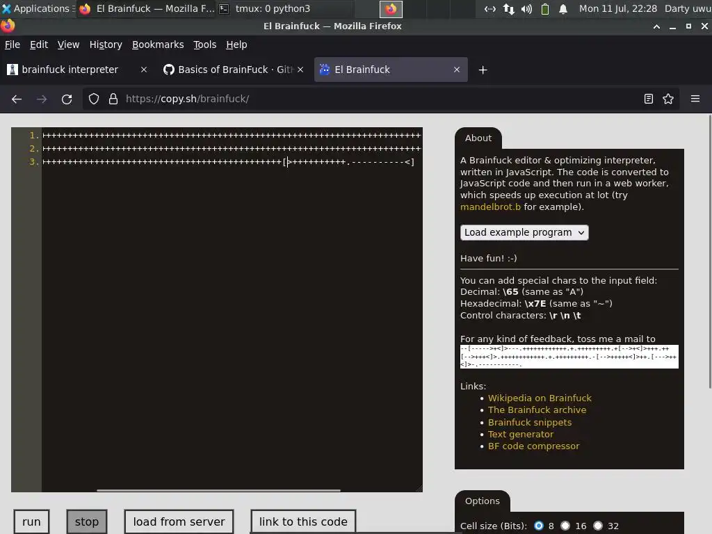Open the mandelbrot.b link
Screen dimensions: 712x534
[490, 207]
